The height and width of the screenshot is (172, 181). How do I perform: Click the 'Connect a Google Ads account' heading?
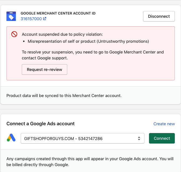click(x=41, y=124)
